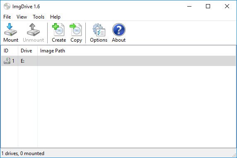Minimize the ImgDrive window
Screen dimensions: 237x158
pyautogui.click(x=189, y=6)
